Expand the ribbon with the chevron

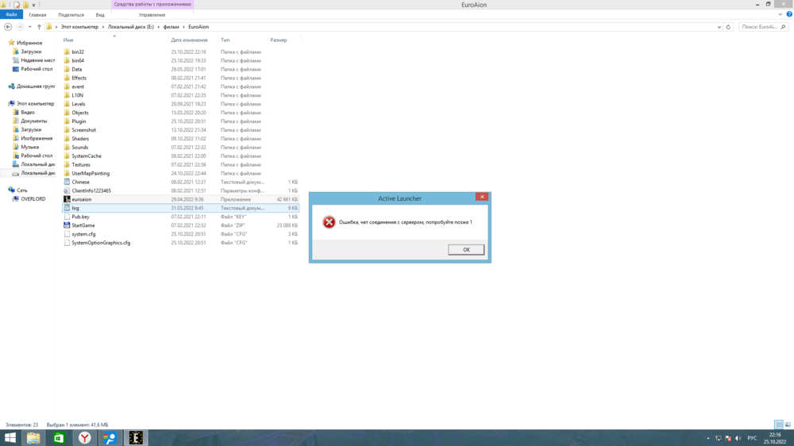(781, 14)
